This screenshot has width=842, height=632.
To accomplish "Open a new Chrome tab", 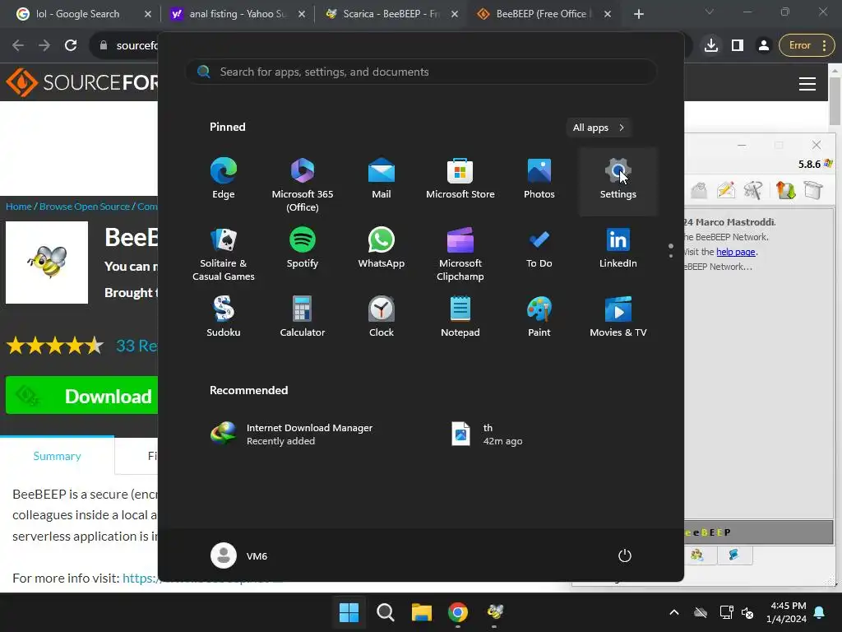I will click(x=638, y=14).
